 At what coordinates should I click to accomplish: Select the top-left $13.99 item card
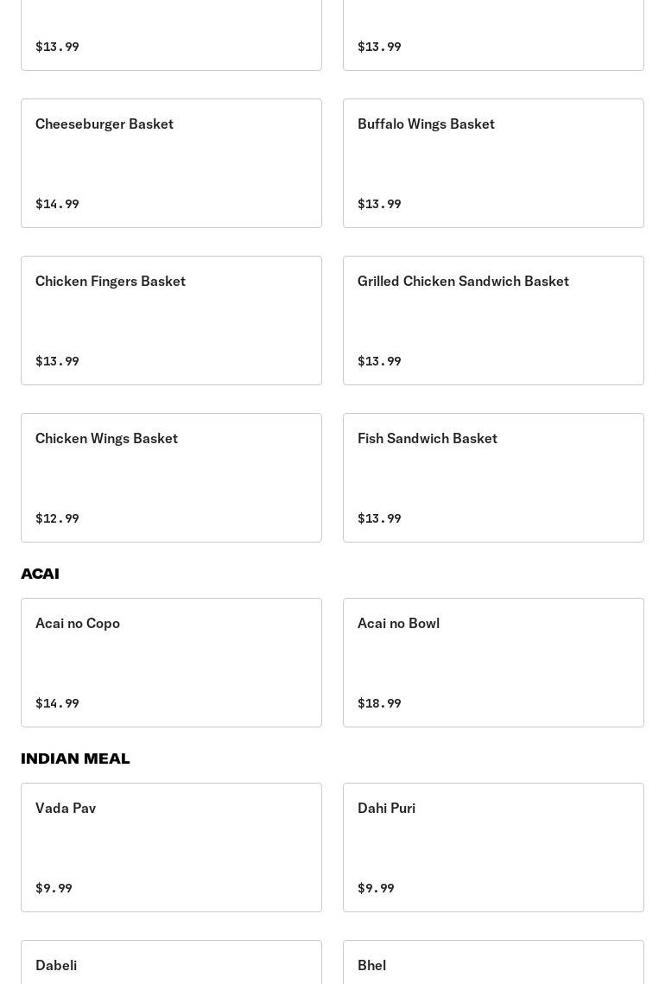171,35
